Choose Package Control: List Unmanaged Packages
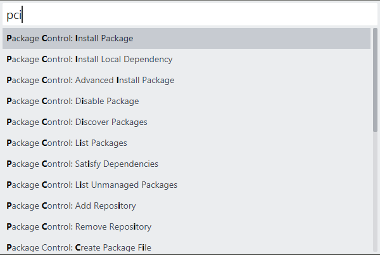Image resolution: width=380 pixels, height=255 pixels. 186,185
